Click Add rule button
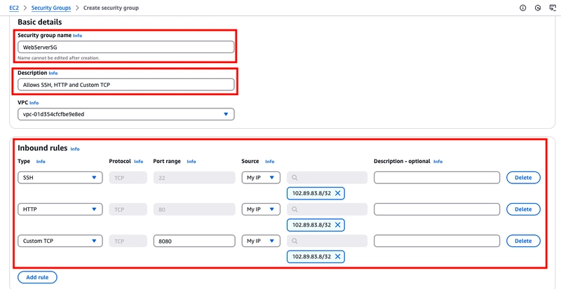 37,277
